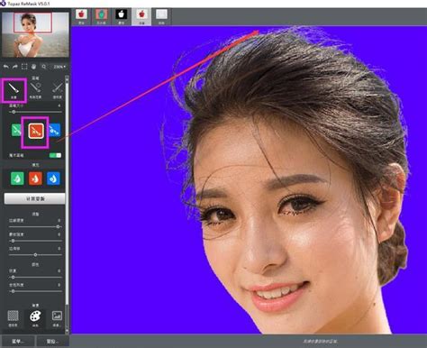
Task: Choose the red cut brush
Action: [x=36, y=131]
